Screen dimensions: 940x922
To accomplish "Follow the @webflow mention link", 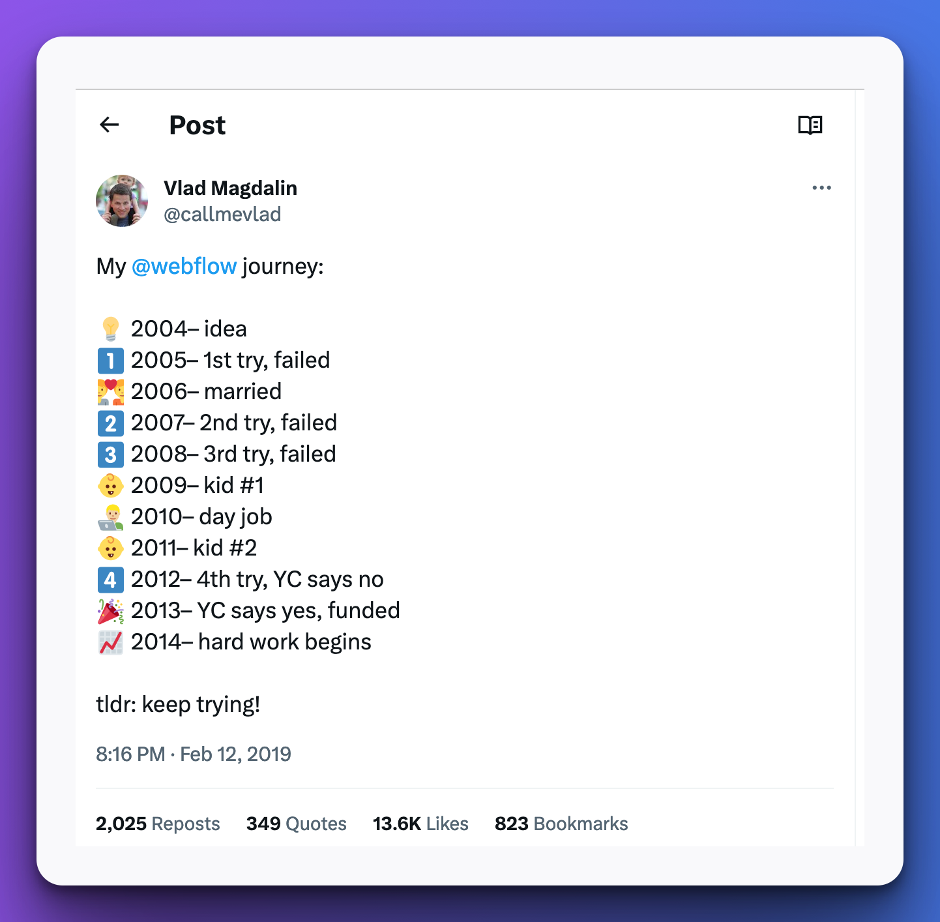I will 184,266.
